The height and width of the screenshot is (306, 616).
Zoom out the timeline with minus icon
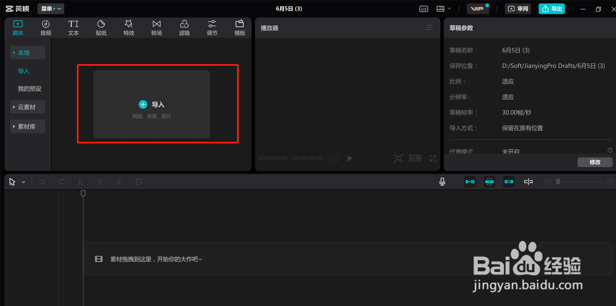(x=548, y=182)
